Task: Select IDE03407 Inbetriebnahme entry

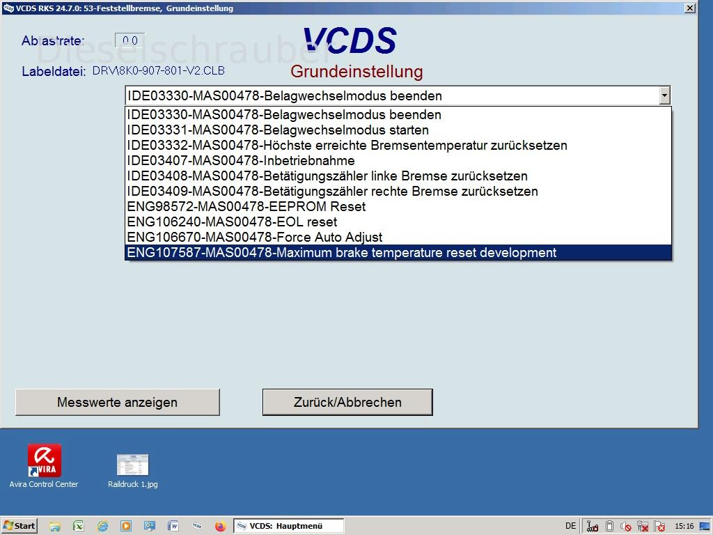Action: (x=398, y=161)
